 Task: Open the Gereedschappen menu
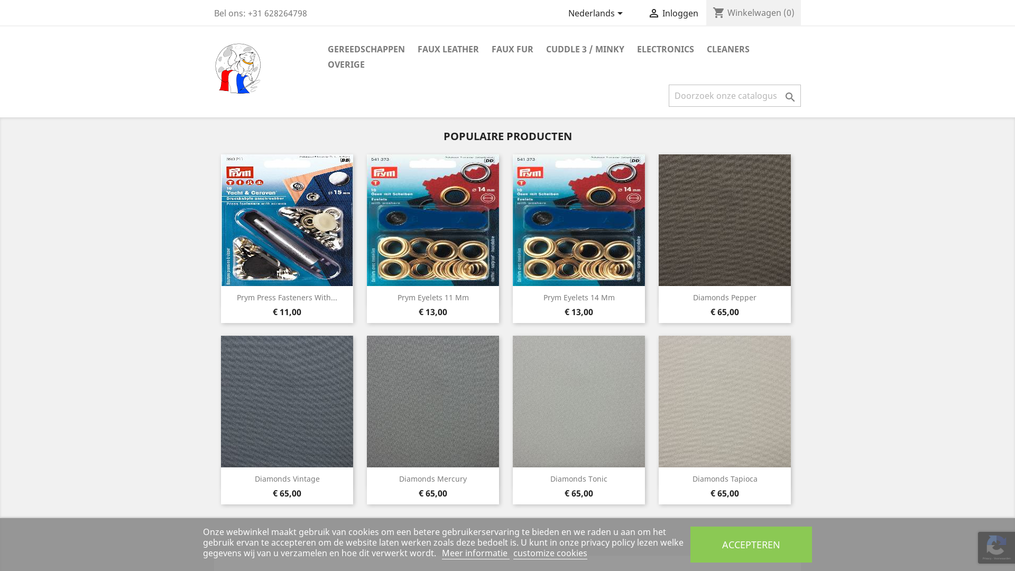click(x=366, y=49)
